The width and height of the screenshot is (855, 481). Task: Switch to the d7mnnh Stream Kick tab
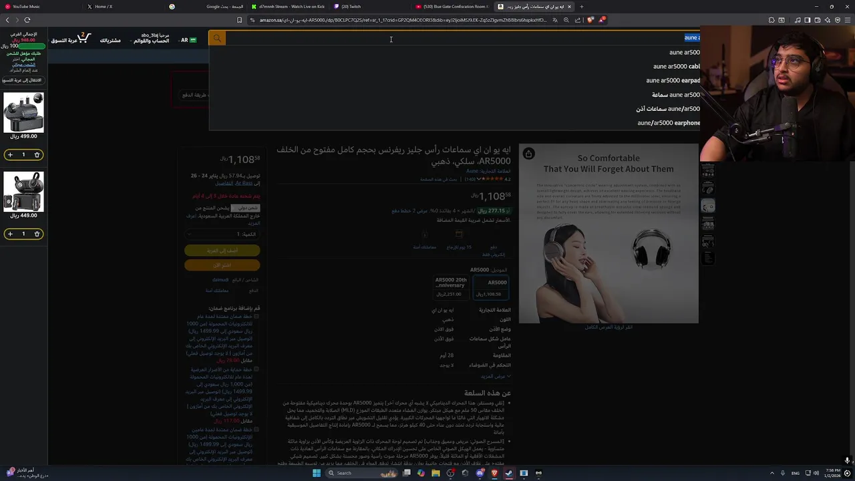[289, 7]
